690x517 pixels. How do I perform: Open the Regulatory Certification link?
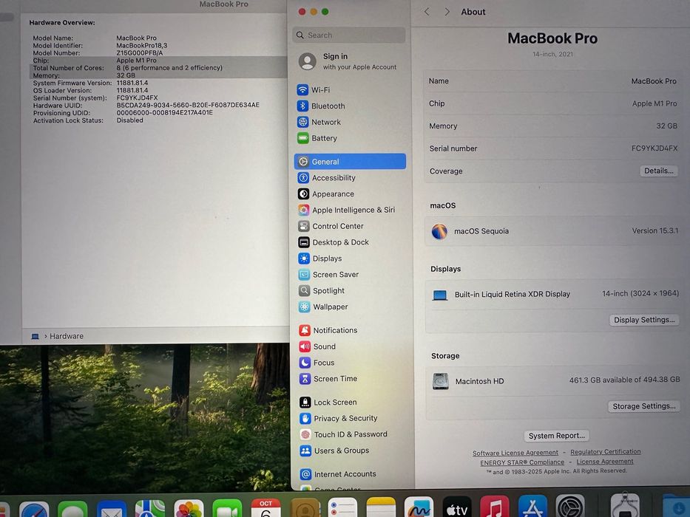tap(606, 451)
